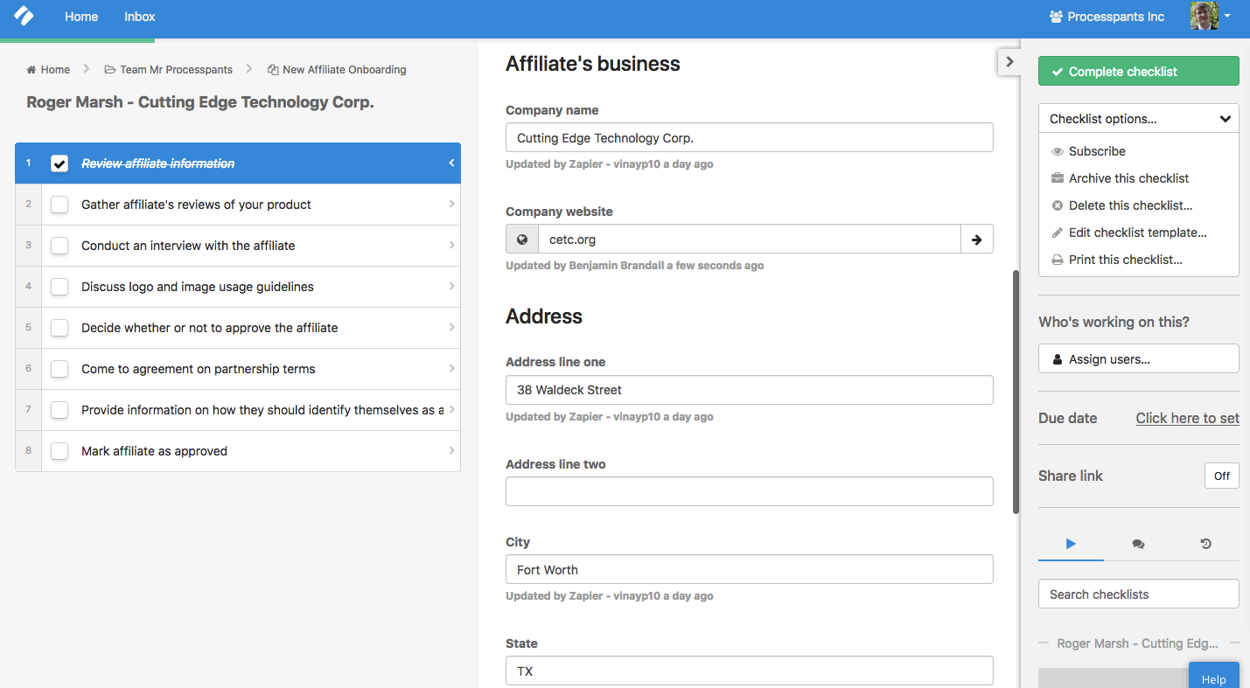Toggle the Share link Off switch
Screen dimensions: 1250x688
[x=1221, y=476]
